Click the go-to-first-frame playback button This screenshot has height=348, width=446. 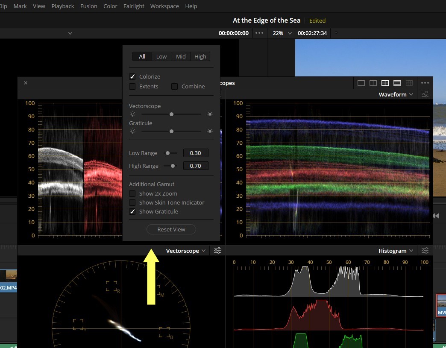436,216
